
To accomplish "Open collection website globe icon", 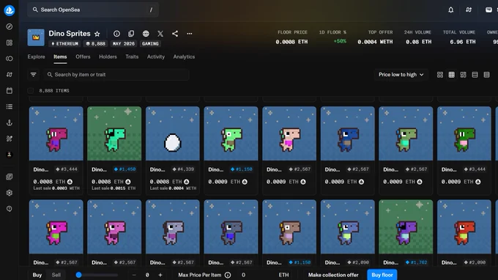I will tap(146, 34).
